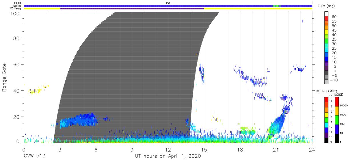Click the 1000 label on the NOISE legend
This screenshot has height=162, width=351.
[x=343, y=115]
